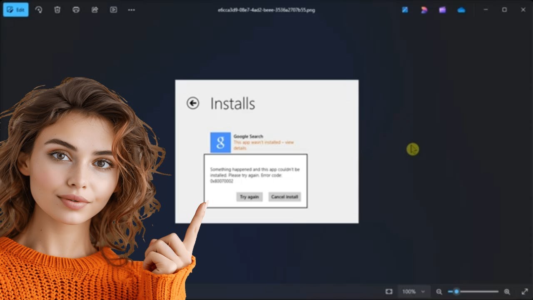Open the "This app wasn't installed – view details" link

pyautogui.click(x=264, y=145)
